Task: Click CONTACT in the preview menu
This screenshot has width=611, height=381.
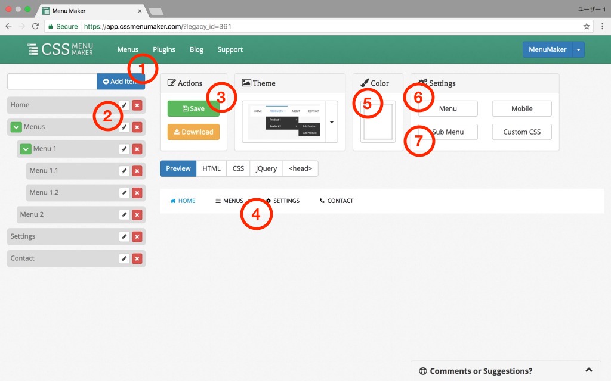Action: [337, 201]
